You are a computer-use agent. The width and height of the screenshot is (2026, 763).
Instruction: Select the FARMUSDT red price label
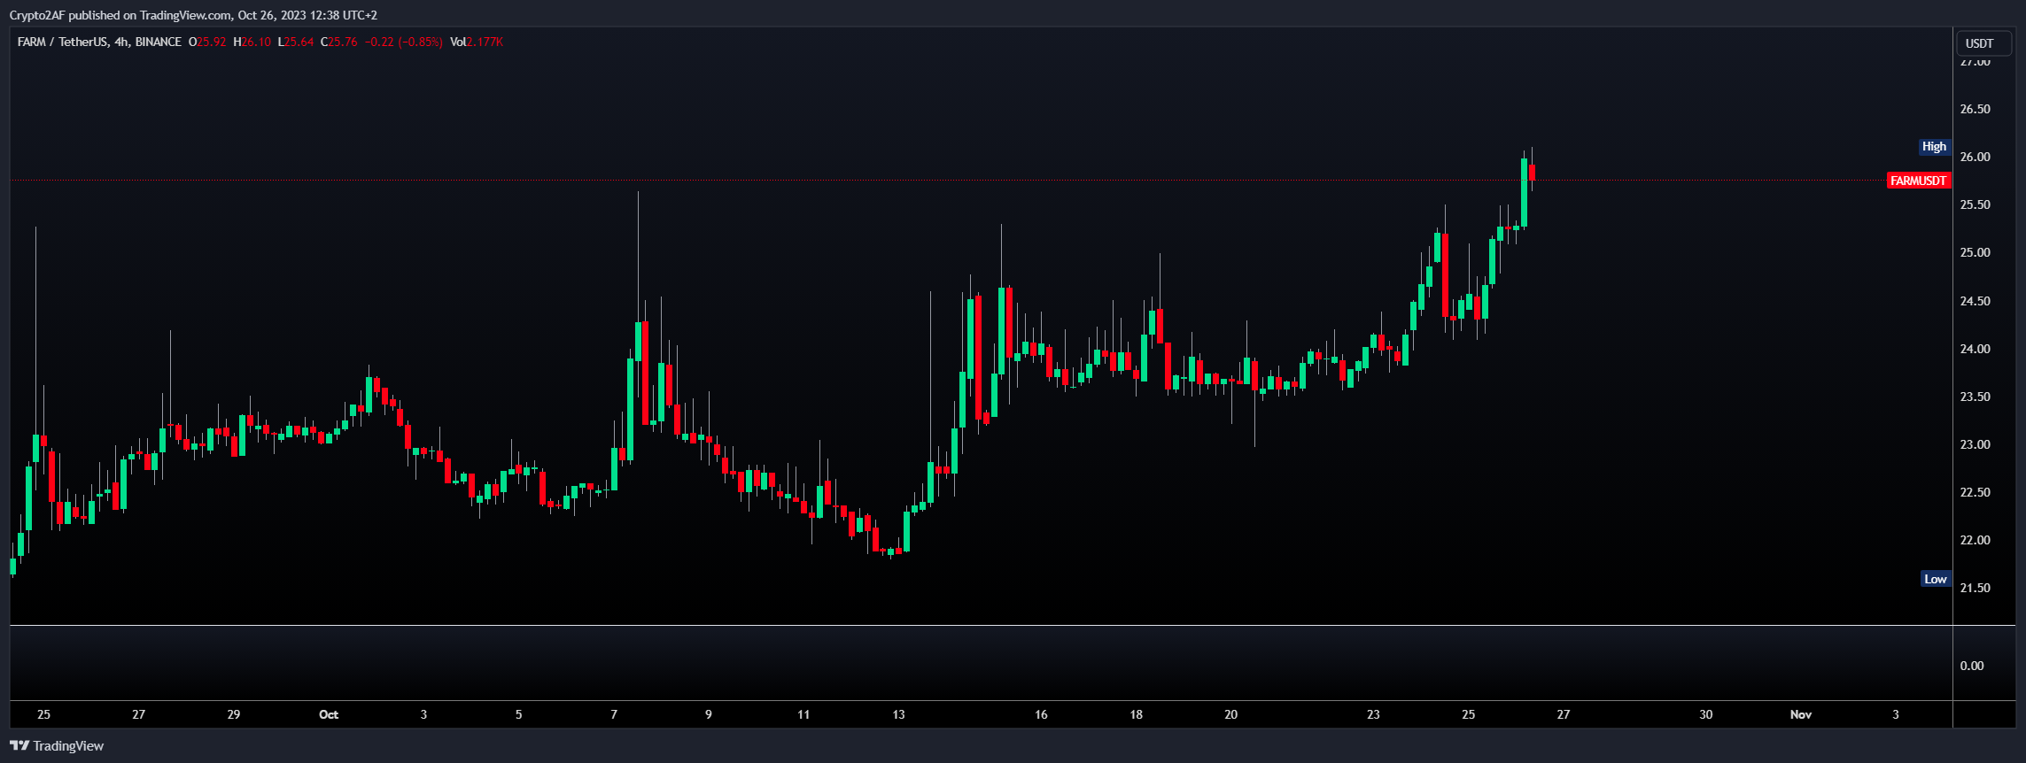[x=1919, y=181]
